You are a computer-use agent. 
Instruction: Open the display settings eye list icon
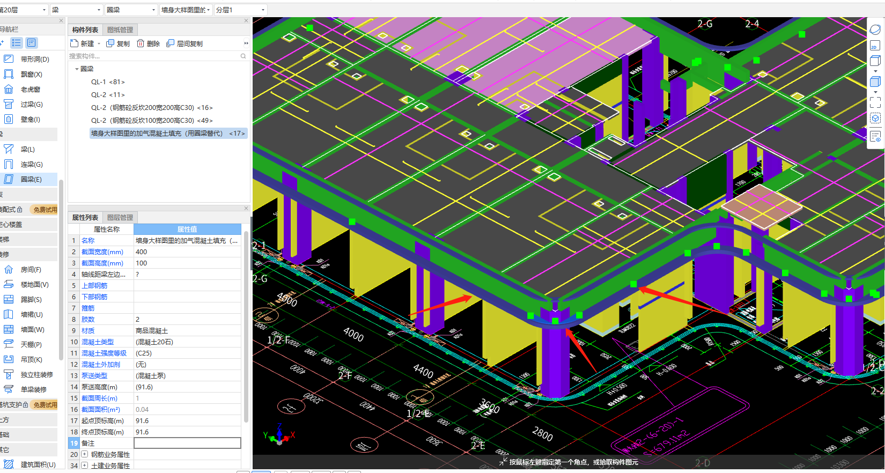[x=875, y=137]
